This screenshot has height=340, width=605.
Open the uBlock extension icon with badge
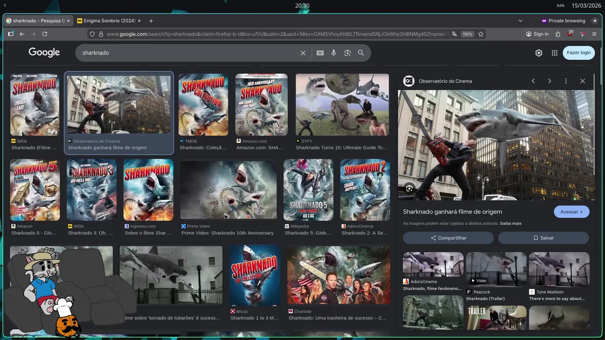(x=570, y=34)
